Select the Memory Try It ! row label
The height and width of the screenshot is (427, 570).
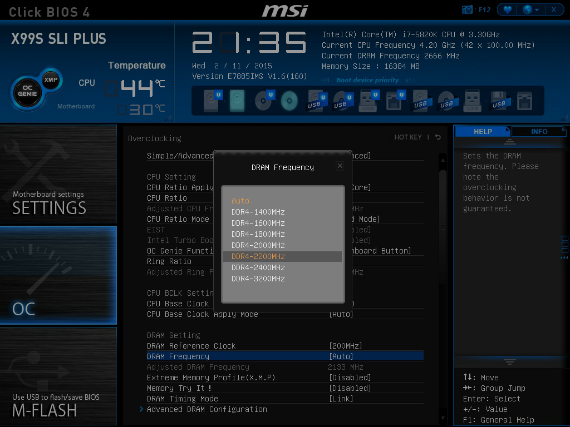pyautogui.click(x=179, y=388)
